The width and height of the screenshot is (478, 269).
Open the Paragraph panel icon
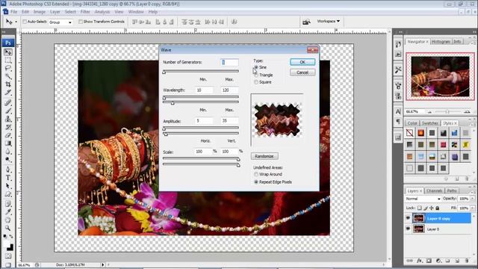pyautogui.click(x=398, y=121)
